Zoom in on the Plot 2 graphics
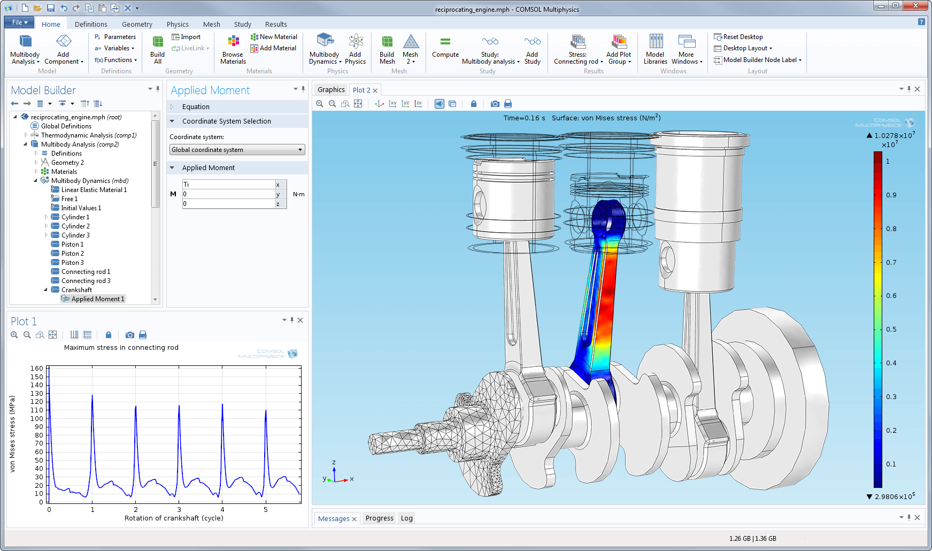This screenshot has width=932, height=551. pyautogui.click(x=320, y=104)
